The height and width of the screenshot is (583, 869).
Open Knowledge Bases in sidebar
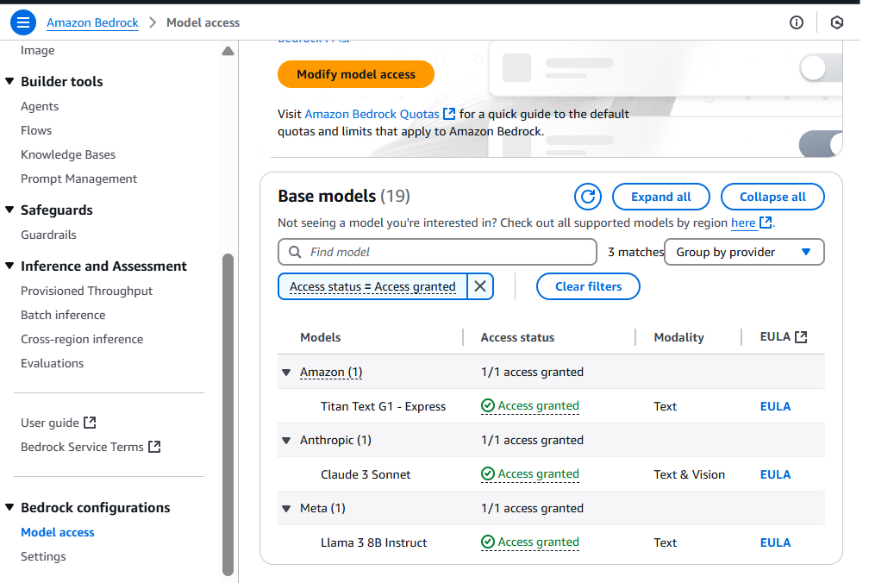[x=68, y=154]
